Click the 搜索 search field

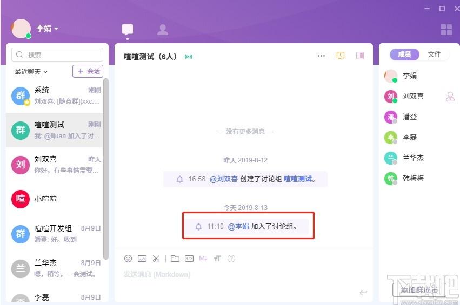pos(57,55)
